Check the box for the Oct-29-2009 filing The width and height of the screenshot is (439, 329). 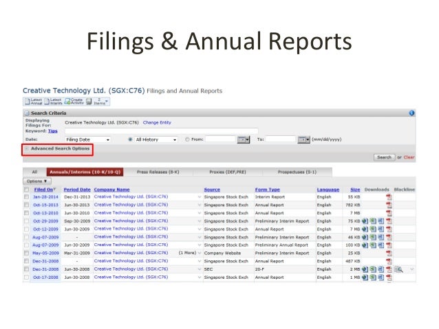tap(27, 221)
